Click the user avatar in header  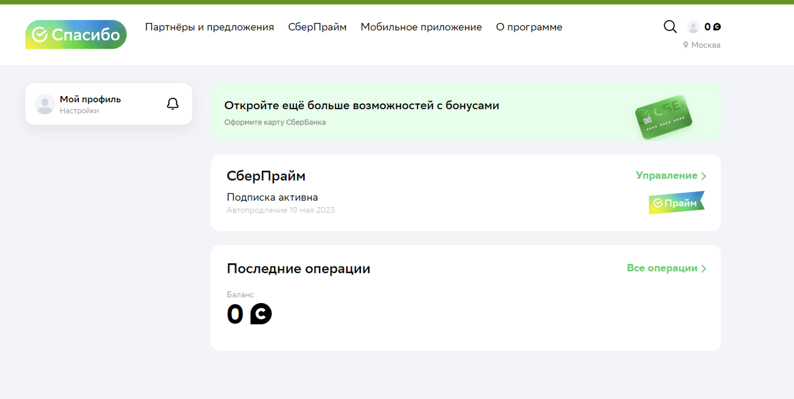693,27
